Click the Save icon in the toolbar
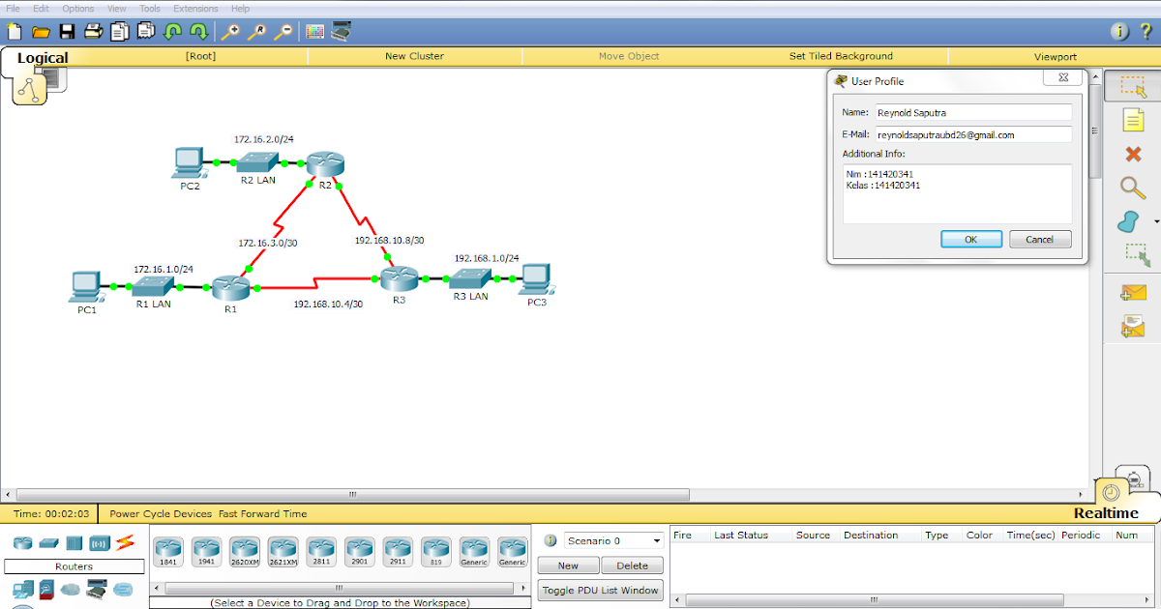The height and width of the screenshot is (609, 1161). pyautogui.click(x=66, y=31)
